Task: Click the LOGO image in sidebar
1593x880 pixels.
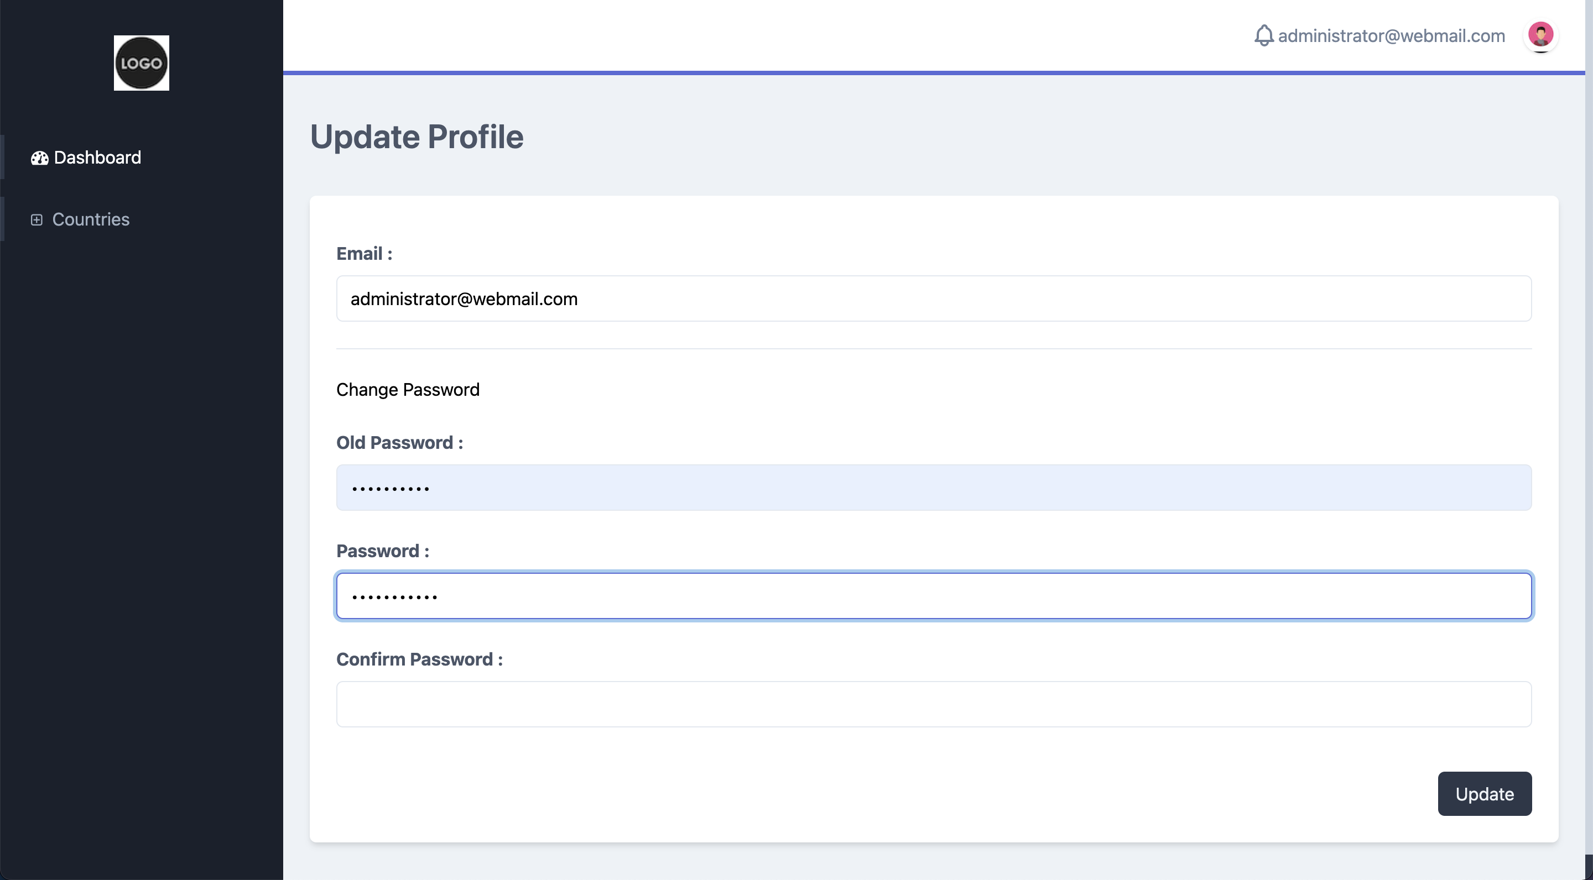Action: pyautogui.click(x=141, y=63)
